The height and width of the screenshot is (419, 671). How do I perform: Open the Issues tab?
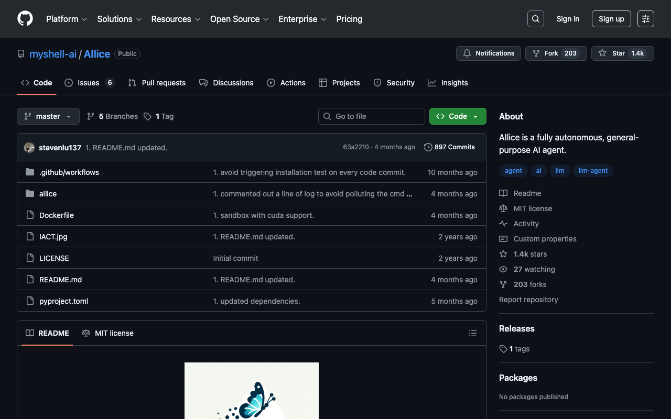89,83
